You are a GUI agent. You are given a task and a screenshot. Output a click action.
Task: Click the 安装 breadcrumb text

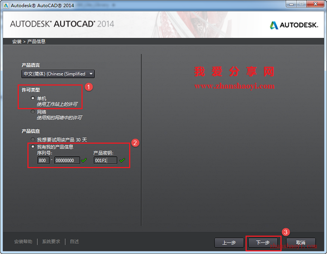pyautogui.click(x=17, y=41)
